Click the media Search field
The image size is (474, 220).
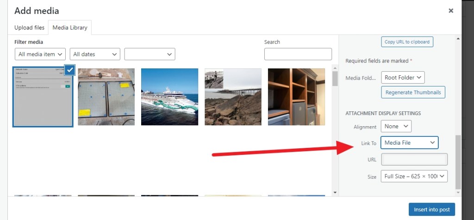pyautogui.click(x=298, y=54)
